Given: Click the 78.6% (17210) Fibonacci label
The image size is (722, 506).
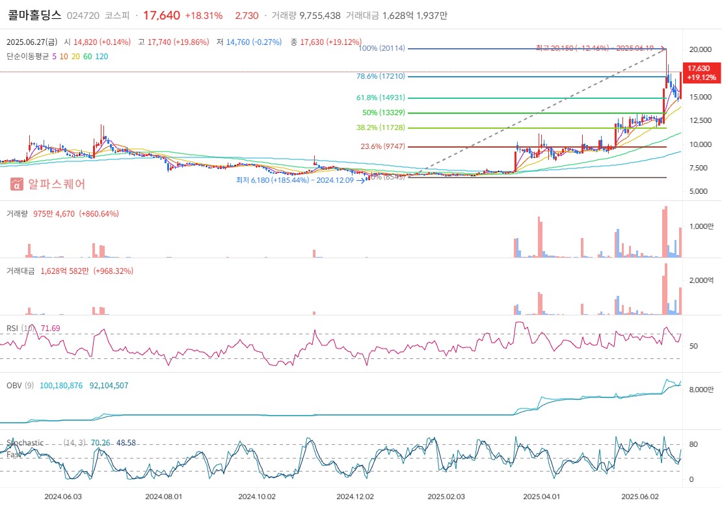Looking at the screenshot, I should tap(381, 77).
